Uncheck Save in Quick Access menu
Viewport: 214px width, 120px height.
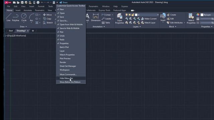pyautogui.click(x=71, y=17)
